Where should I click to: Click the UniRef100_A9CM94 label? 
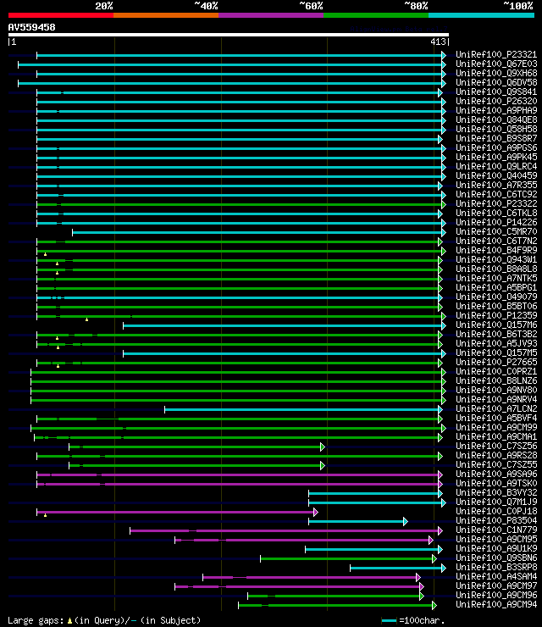(496, 604)
